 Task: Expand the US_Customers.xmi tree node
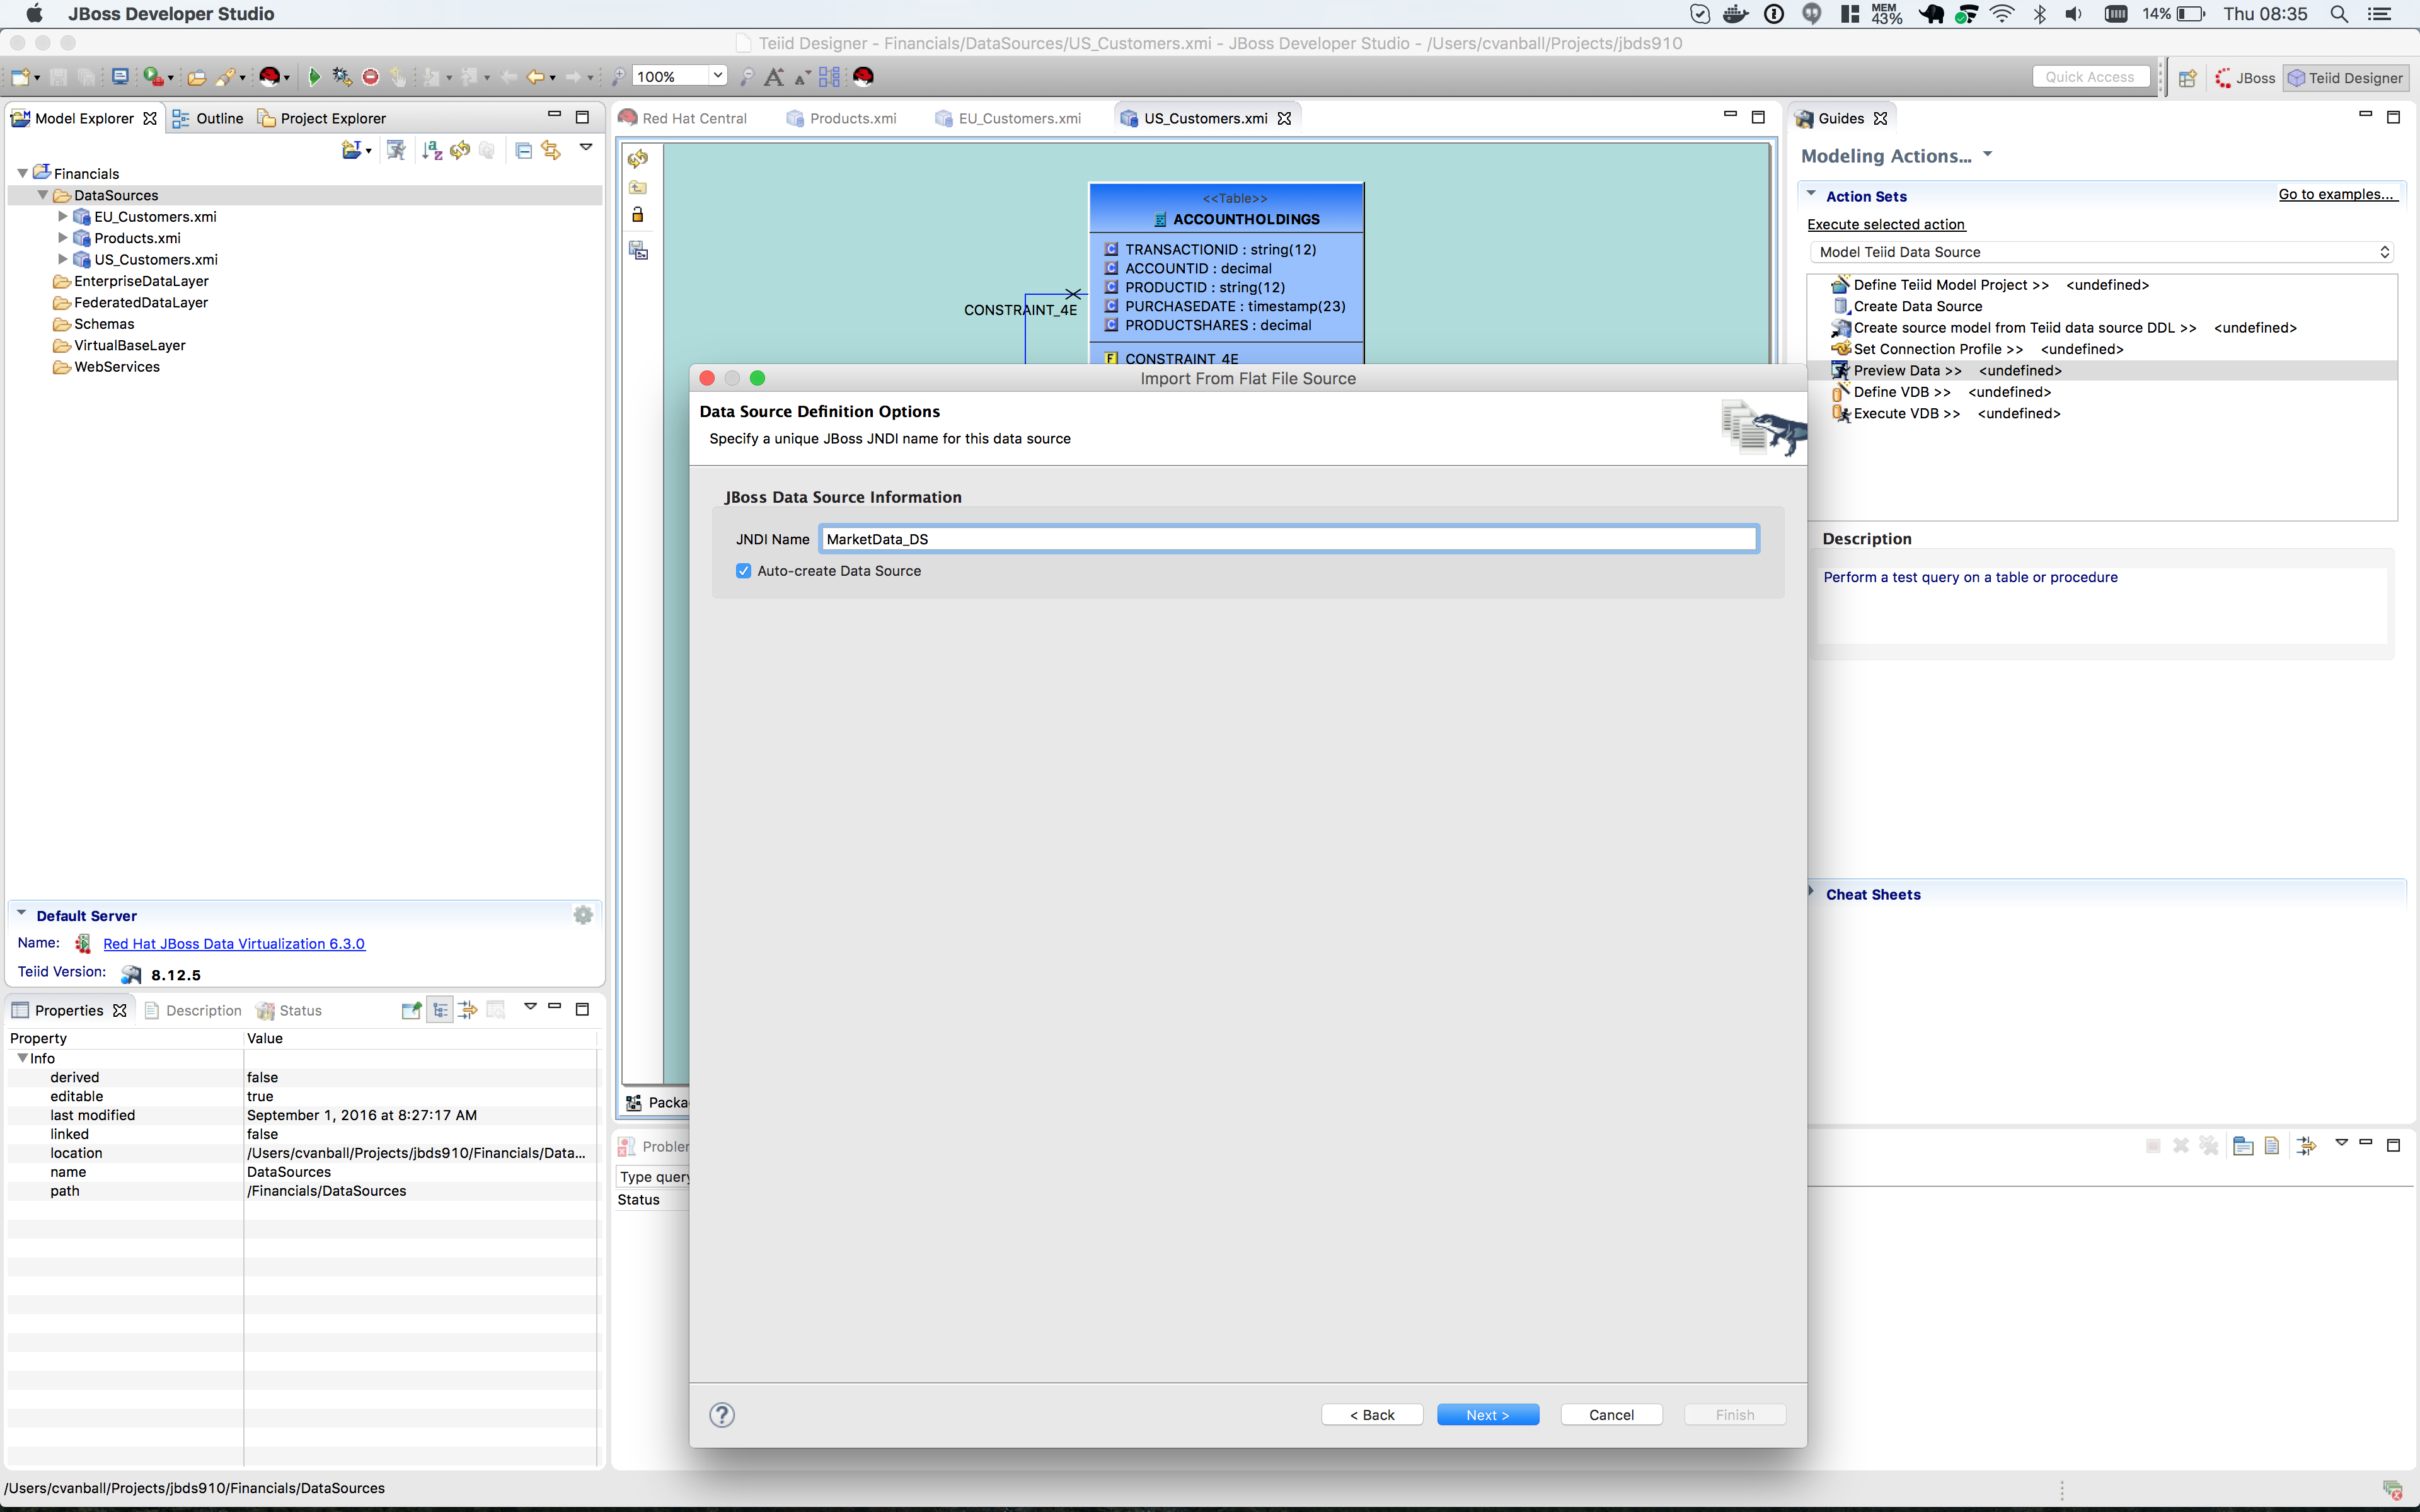point(62,259)
